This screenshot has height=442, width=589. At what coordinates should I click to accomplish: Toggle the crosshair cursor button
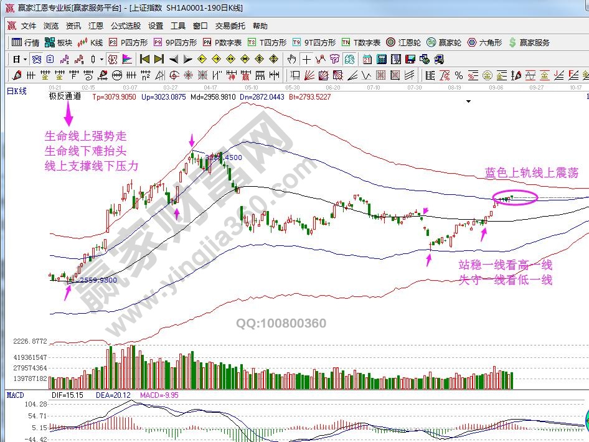click(x=306, y=60)
